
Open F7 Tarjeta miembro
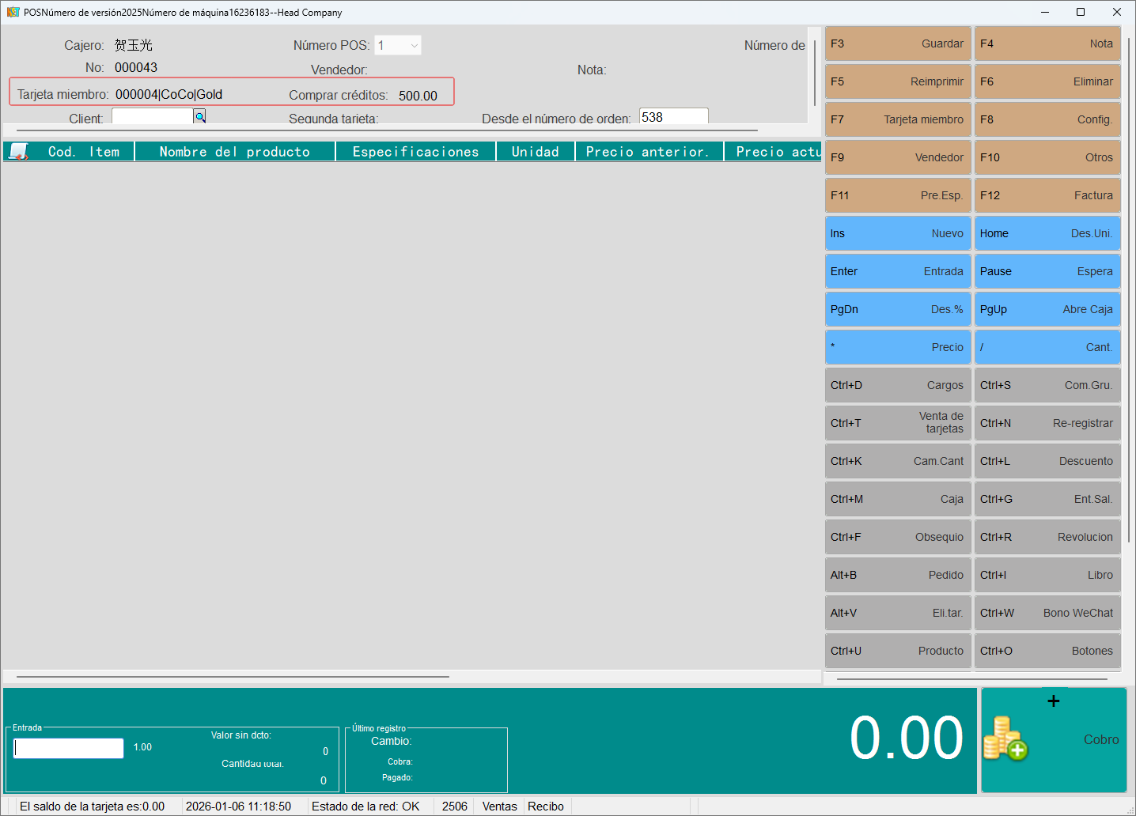pos(897,119)
